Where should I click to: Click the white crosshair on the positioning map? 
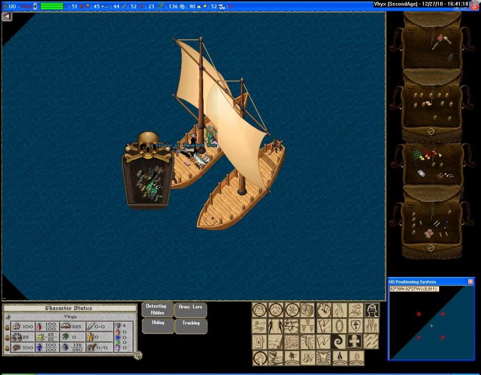431,326
